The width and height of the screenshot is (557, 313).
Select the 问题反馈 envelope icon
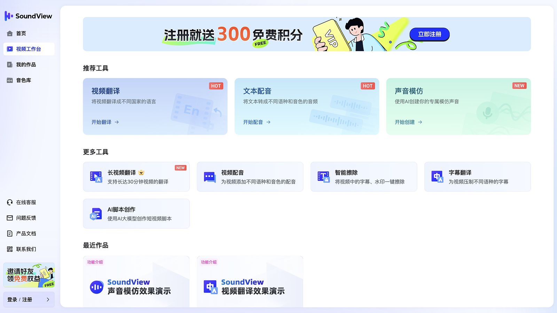coord(9,218)
